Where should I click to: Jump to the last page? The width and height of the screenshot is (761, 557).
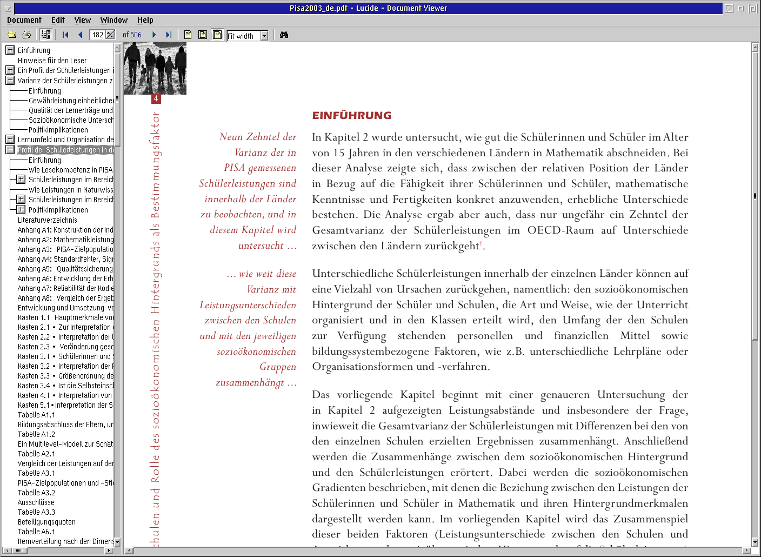click(169, 35)
